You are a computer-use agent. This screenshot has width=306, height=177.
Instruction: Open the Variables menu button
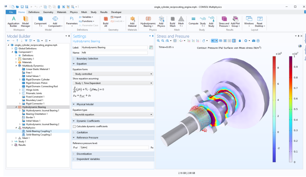click(86, 17)
